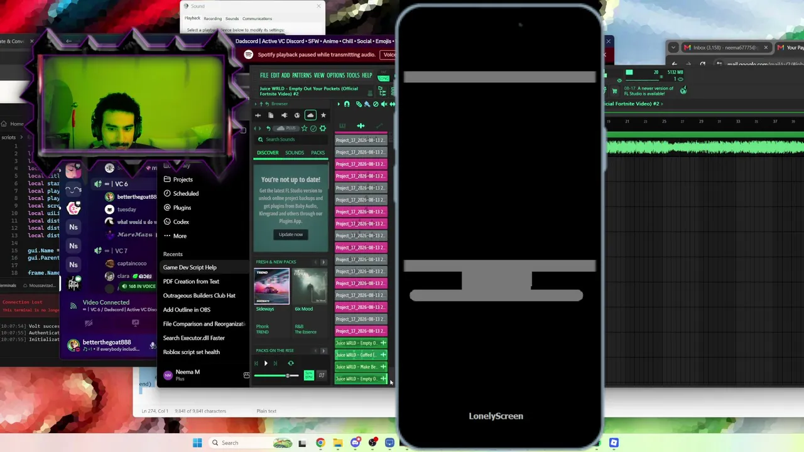Click the Update now button

[291, 235]
